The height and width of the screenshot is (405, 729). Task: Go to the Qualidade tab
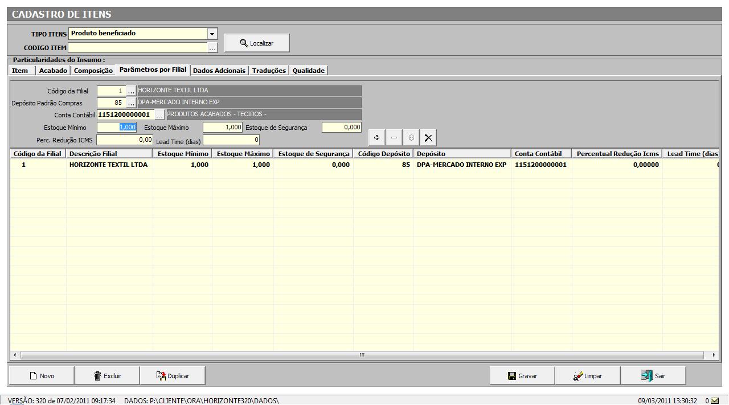click(x=309, y=71)
